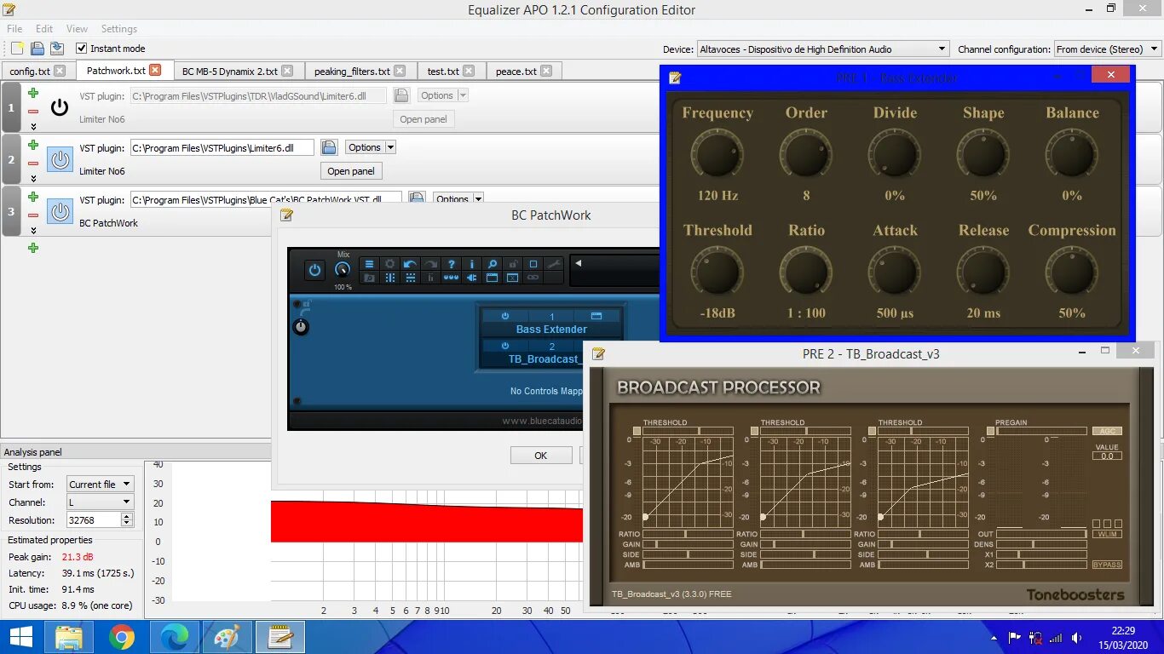This screenshot has height=654, width=1164.
Task: Click the save icon beside the Limiter6.dll path
Action: 329,146
